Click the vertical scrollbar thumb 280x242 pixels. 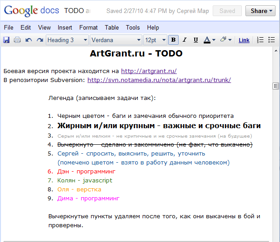(x=276, y=86)
